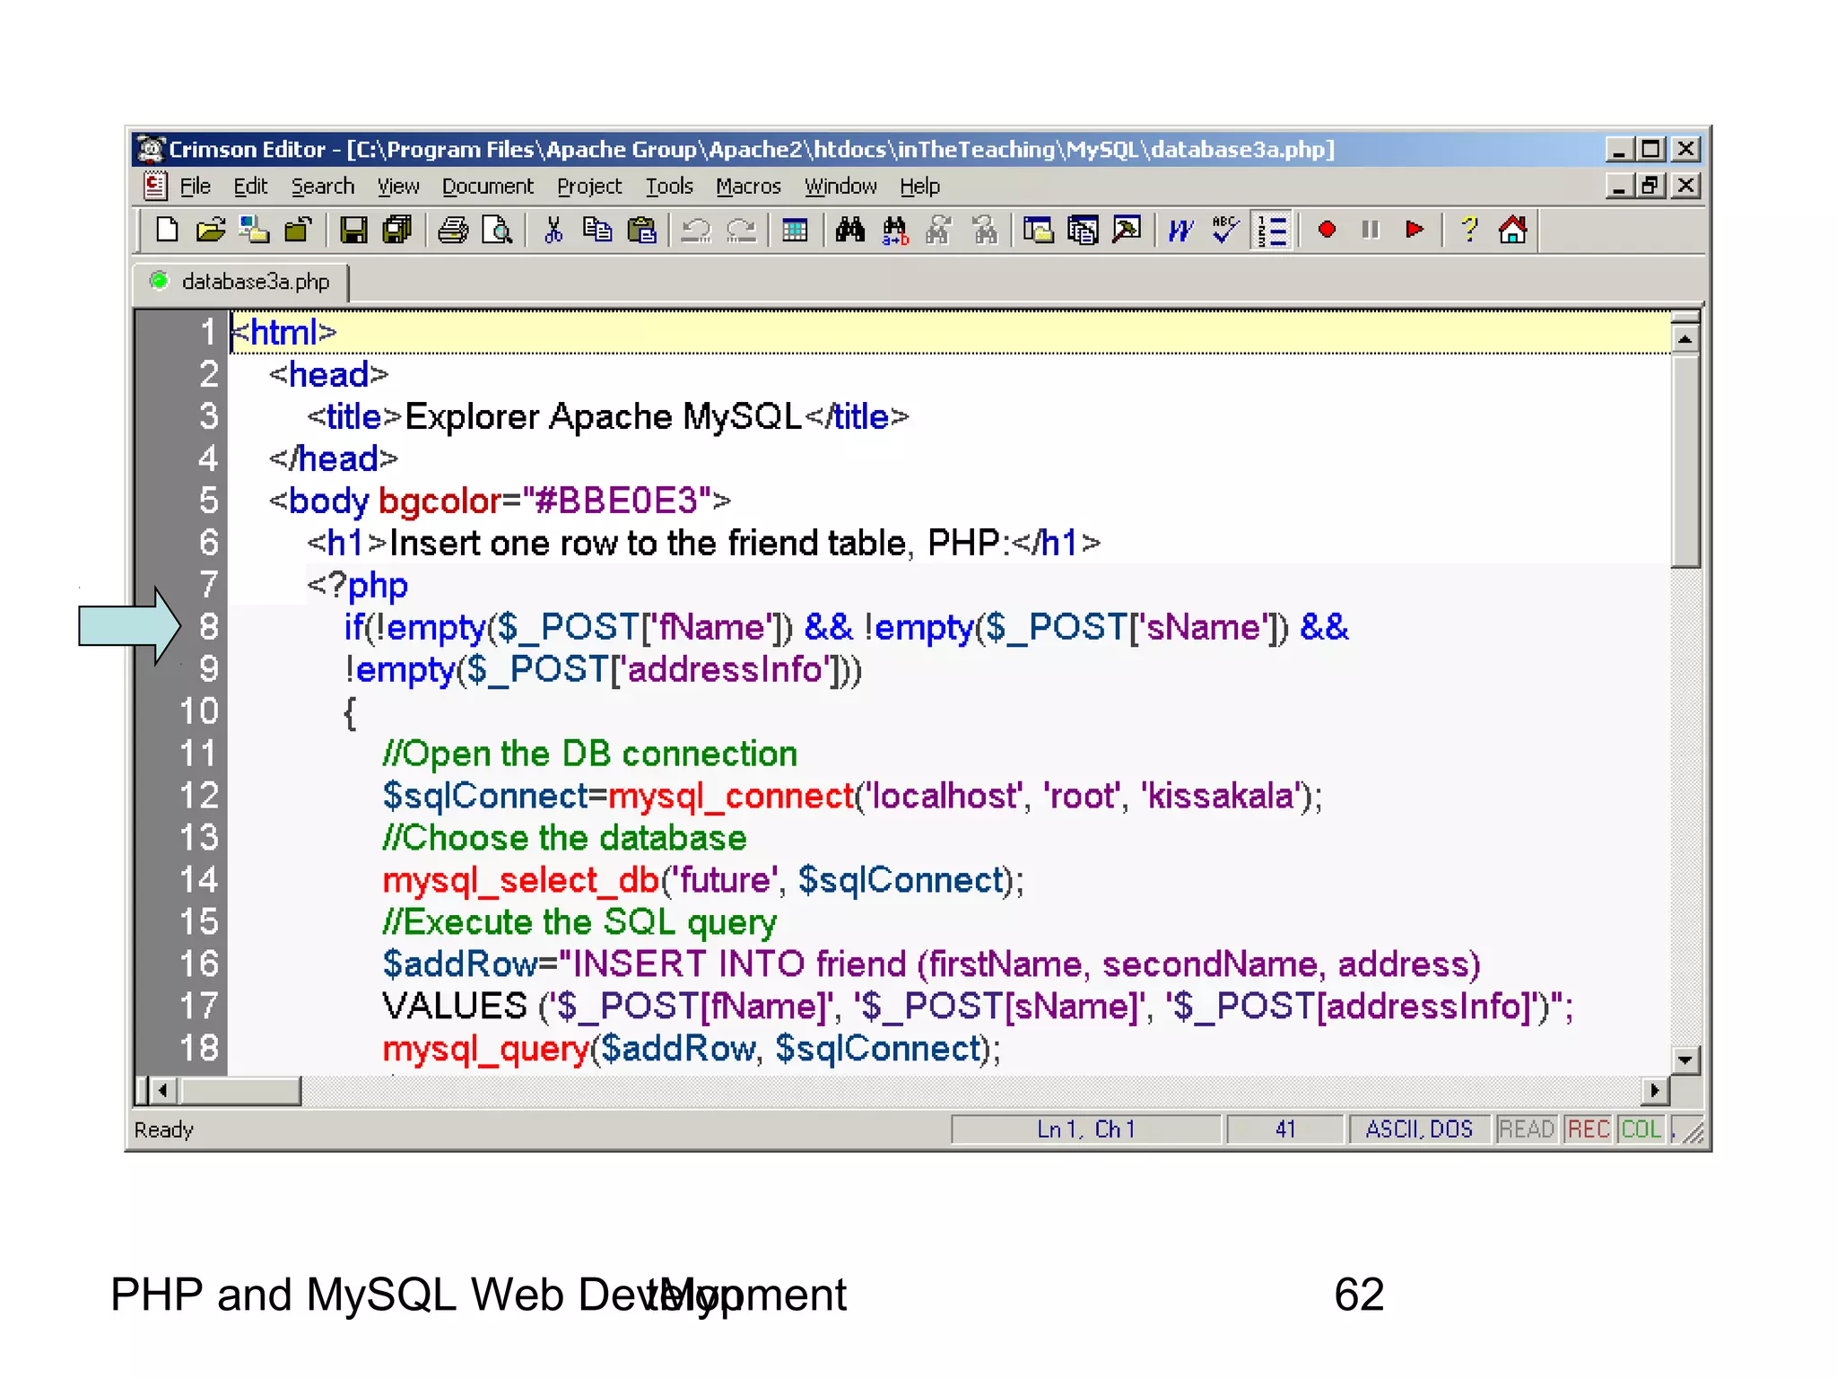Viewport: 1837px width, 1378px height.
Task: Click line number 12 in the gutter
Action: point(198,796)
